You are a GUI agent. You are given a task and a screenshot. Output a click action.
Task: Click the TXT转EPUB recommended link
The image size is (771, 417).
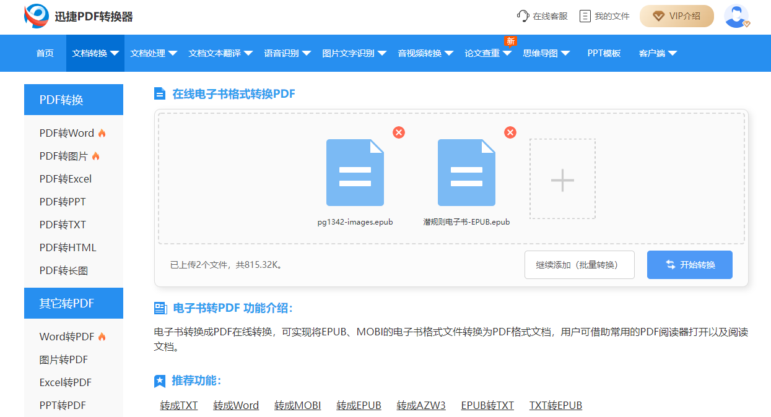coord(555,405)
